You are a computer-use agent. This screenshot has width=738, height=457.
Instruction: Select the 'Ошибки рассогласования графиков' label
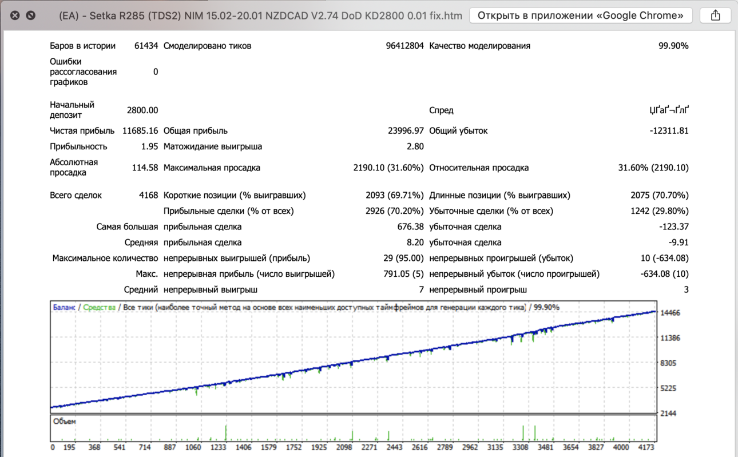(x=83, y=71)
